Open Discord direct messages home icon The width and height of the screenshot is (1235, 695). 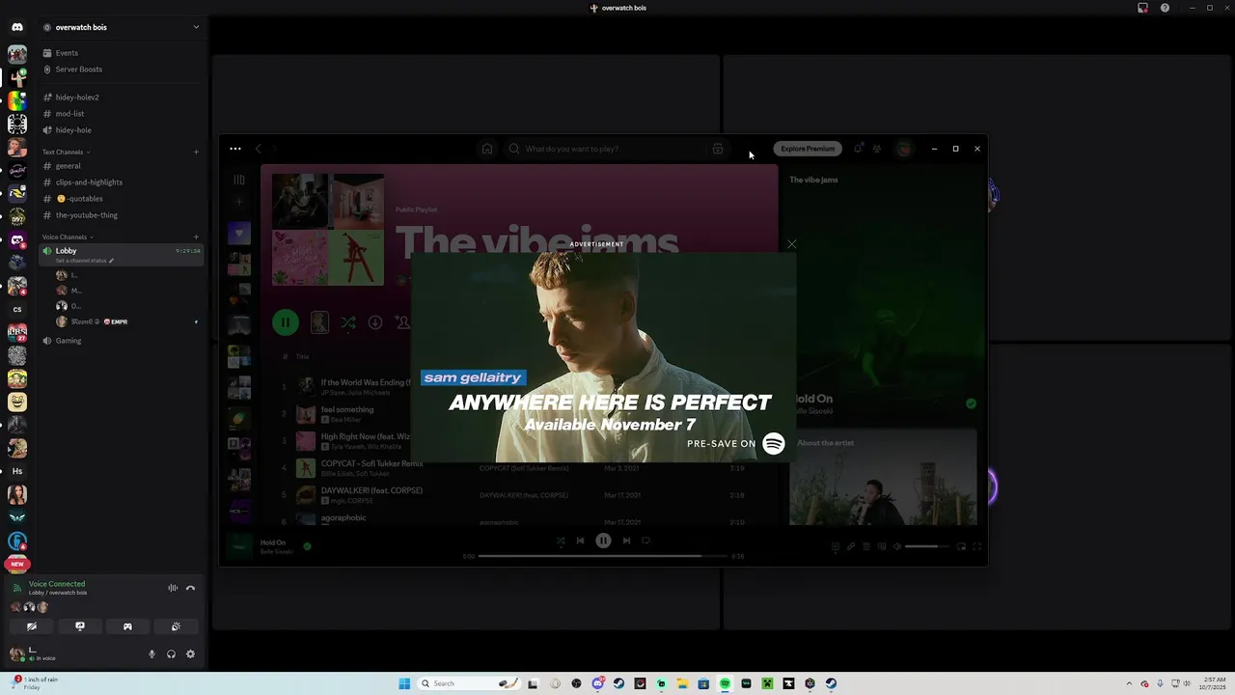pos(16,27)
